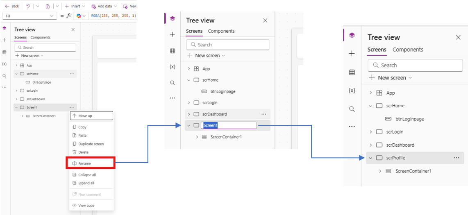Click the Back arrow button in the toolbar

[11, 6]
